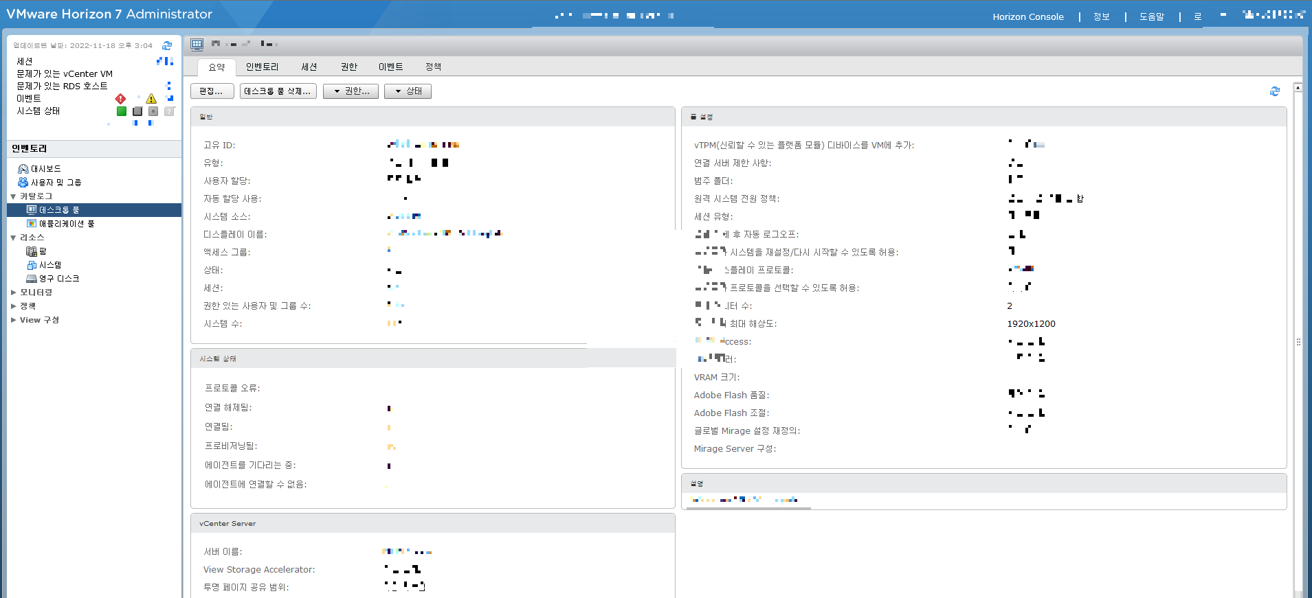1312x598 pixels.
Task: Open the 대시보드 gauge icon in inventory
Action: pos(23,169)
